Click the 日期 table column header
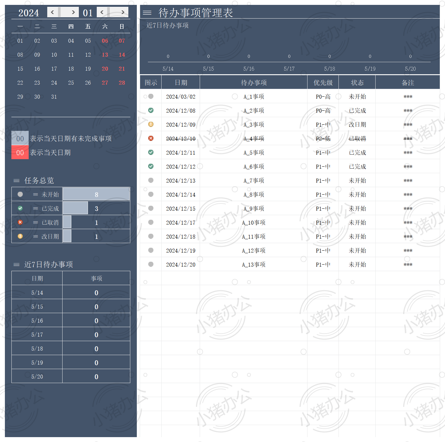This screenshot has height=442, width=445. coord(181,82)
